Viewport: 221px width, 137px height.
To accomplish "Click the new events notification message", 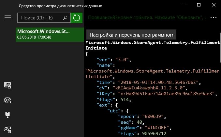I will (x=147, y=17).
